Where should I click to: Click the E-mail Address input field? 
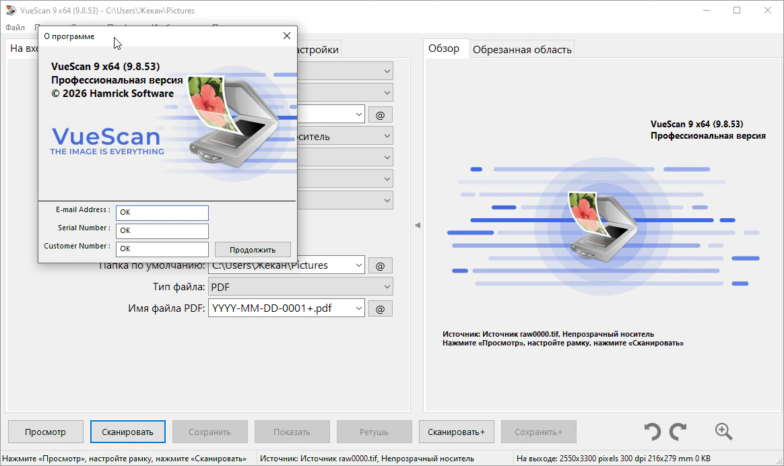162,212
